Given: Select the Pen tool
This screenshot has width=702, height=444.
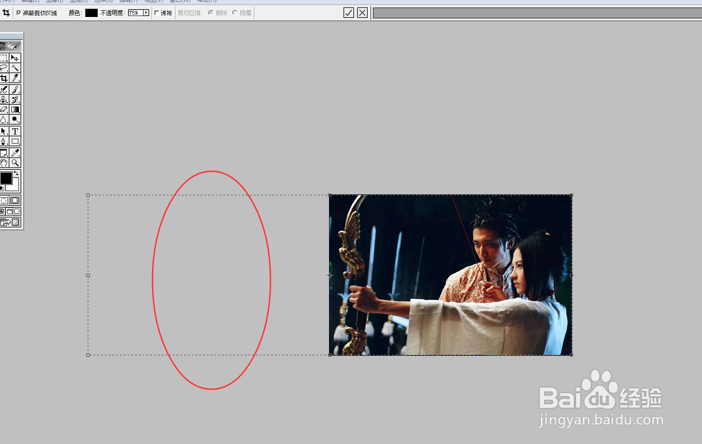Looking at the screenshot, I should click(4, 141).
